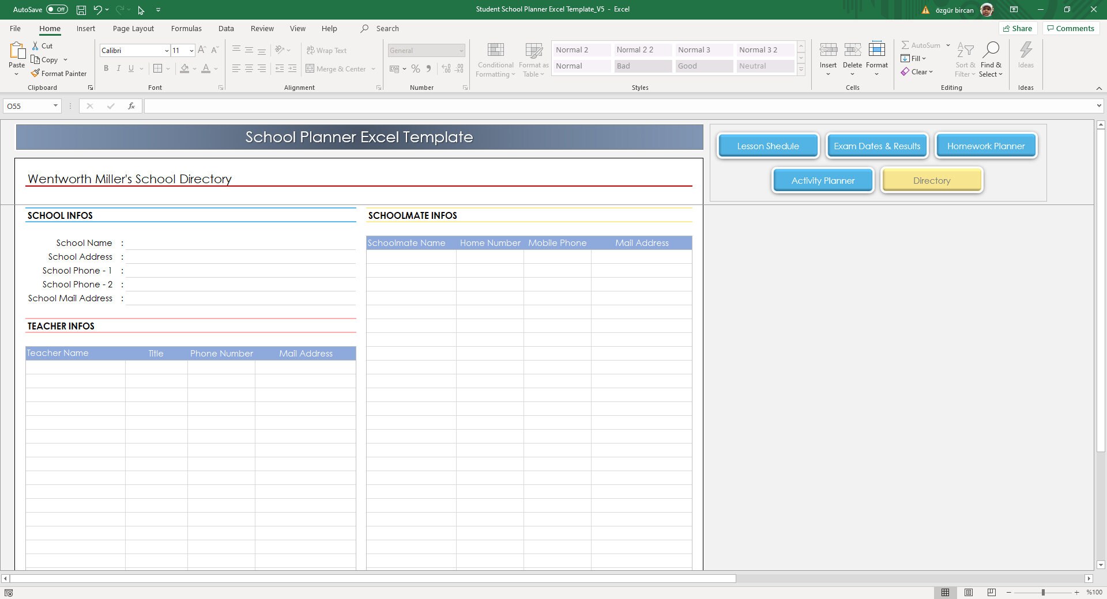
Task: Switch to the Formulas tab
Action: coord(186,28)
